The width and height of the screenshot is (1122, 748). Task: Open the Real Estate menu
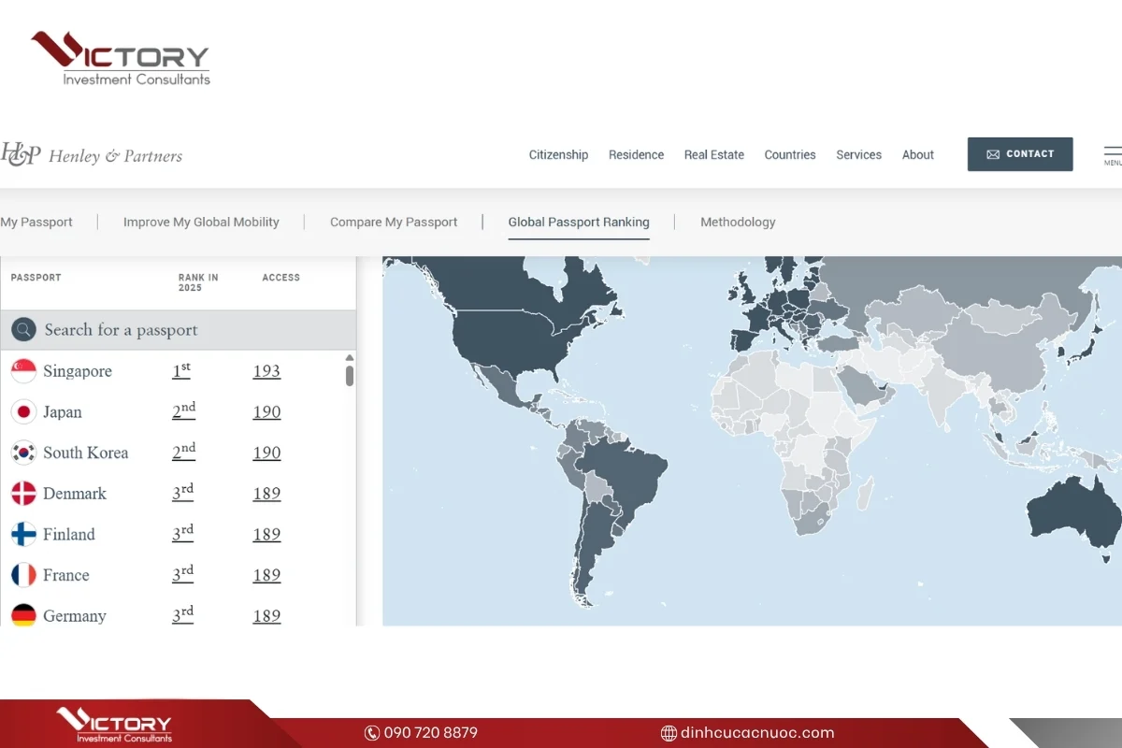[x=714, y=155]
